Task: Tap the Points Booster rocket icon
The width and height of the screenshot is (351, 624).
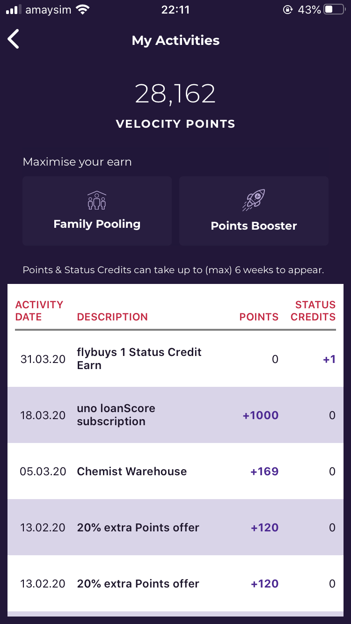Action: coord(254,200)
